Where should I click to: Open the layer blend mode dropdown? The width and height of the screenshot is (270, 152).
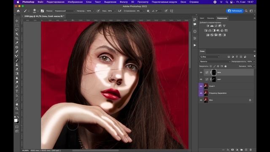tap(215, 62)
